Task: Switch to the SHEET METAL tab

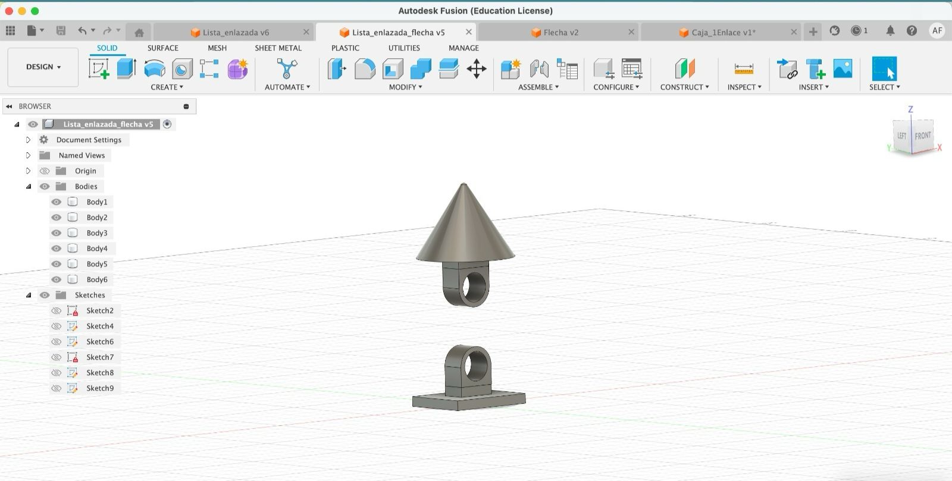Action: pyautogui.click(x=278, y=48)
